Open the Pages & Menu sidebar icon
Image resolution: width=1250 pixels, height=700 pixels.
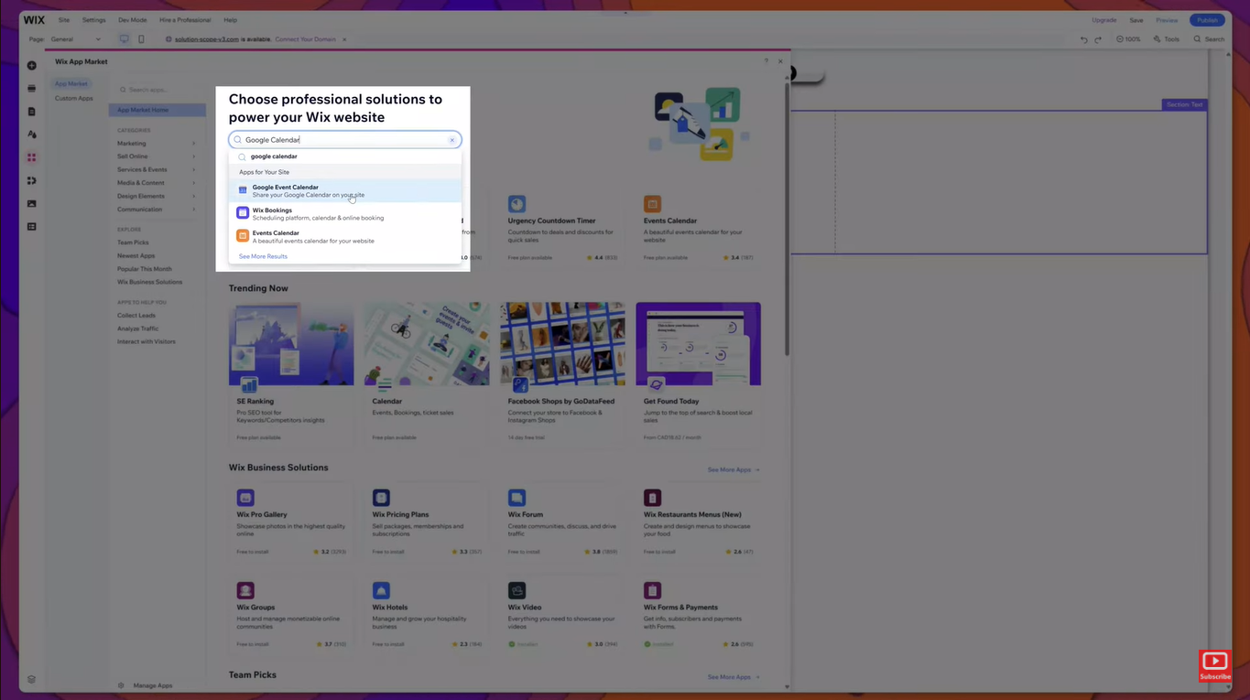click(31, 112)
